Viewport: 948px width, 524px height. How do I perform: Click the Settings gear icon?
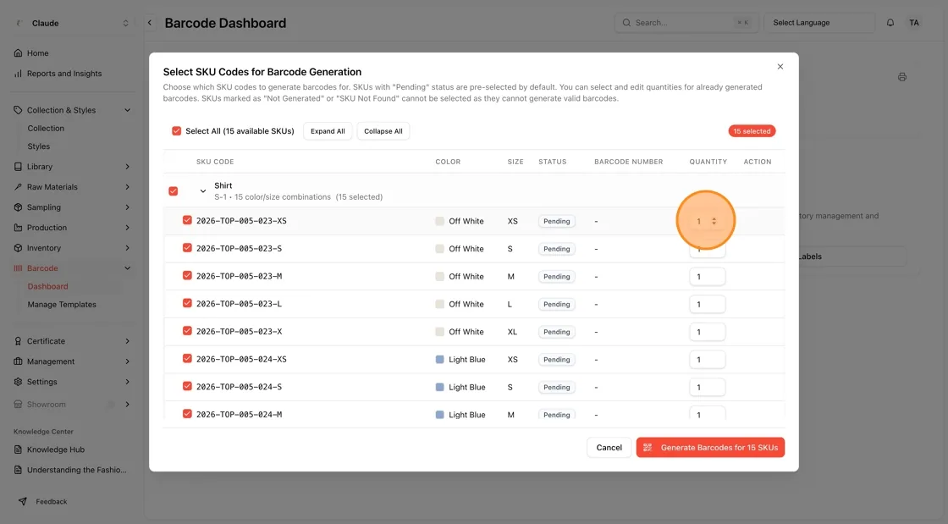click(18, 382)
